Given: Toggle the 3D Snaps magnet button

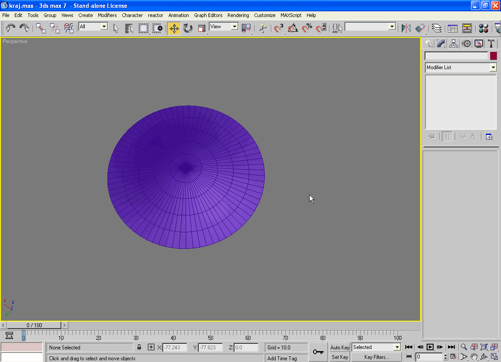Looking at the screenshot, I should [x=278, y=29].
